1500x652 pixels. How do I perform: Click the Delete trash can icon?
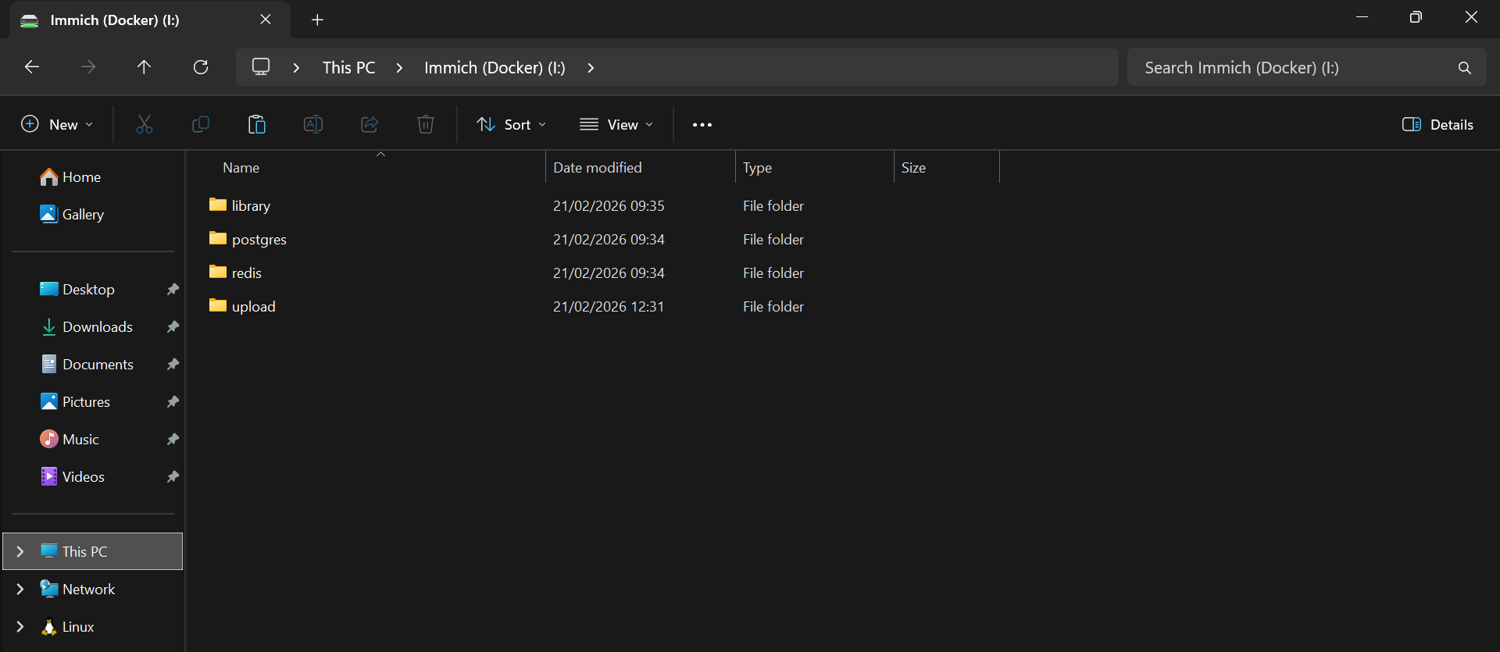[426, 124]
